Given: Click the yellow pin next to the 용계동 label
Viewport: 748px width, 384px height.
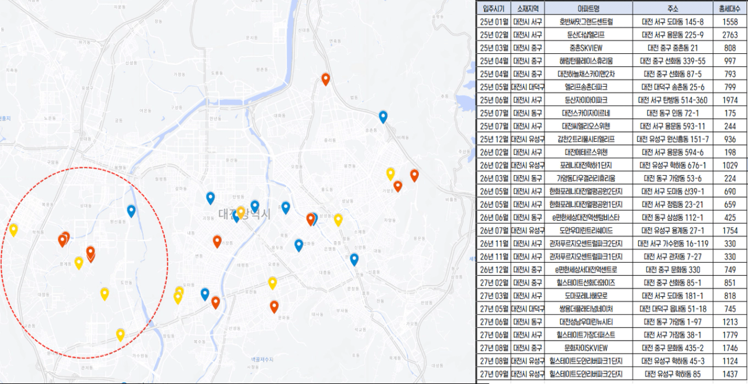Looking at the screenshot, I should (79, 263).
